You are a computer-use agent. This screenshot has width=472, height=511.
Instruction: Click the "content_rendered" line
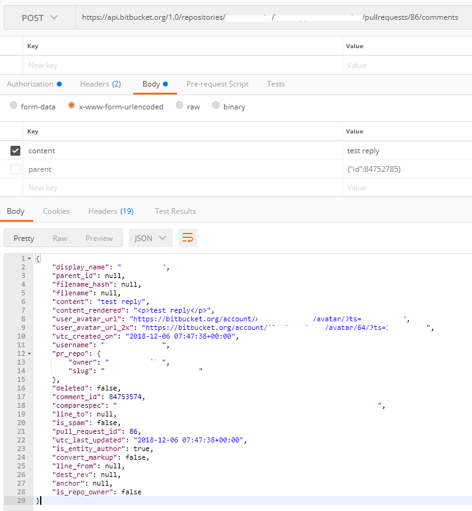(x=133, y=310)
